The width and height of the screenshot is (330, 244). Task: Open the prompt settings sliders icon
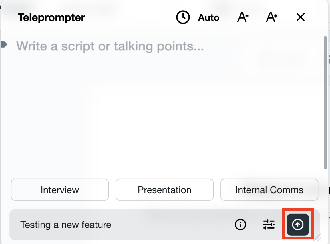[x=269, y=225]
